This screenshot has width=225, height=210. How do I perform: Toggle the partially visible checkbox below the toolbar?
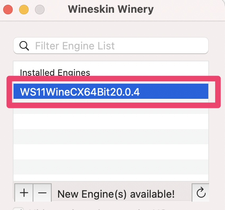click(18, 208)
